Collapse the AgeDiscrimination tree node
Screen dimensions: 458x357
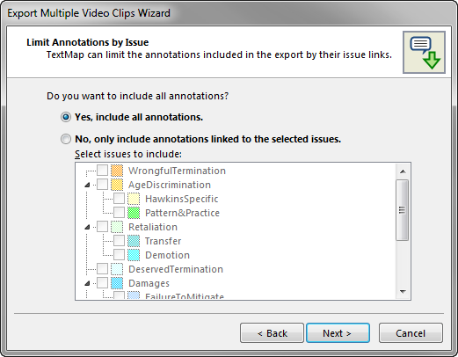coord(87,185)
